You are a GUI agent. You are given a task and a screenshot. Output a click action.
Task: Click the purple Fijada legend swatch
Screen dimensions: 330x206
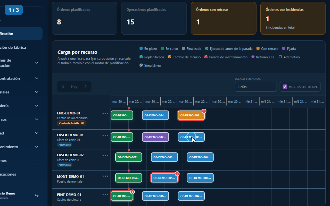coord(284,49)
